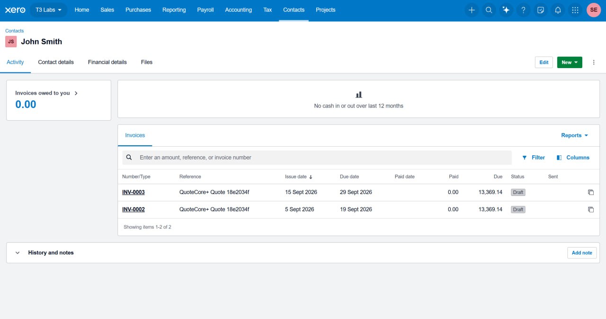The image size is (606, 319).
Task: Click the Status column header
Action: [x=517, y=177]
